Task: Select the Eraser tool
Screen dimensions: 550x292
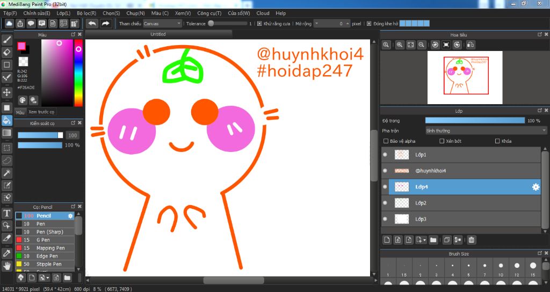Action: 6,52
